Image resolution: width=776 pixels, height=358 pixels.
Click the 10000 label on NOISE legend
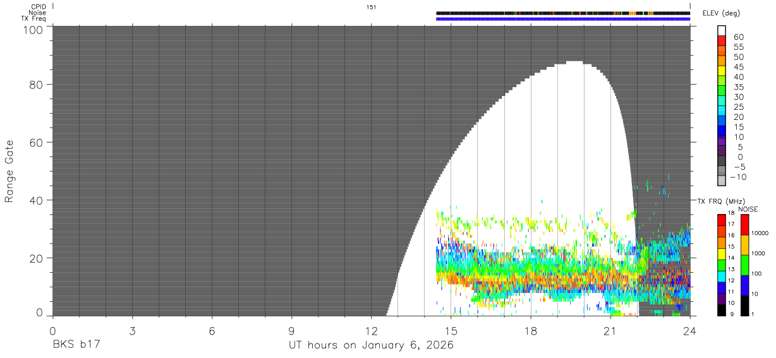pos(761,234)
